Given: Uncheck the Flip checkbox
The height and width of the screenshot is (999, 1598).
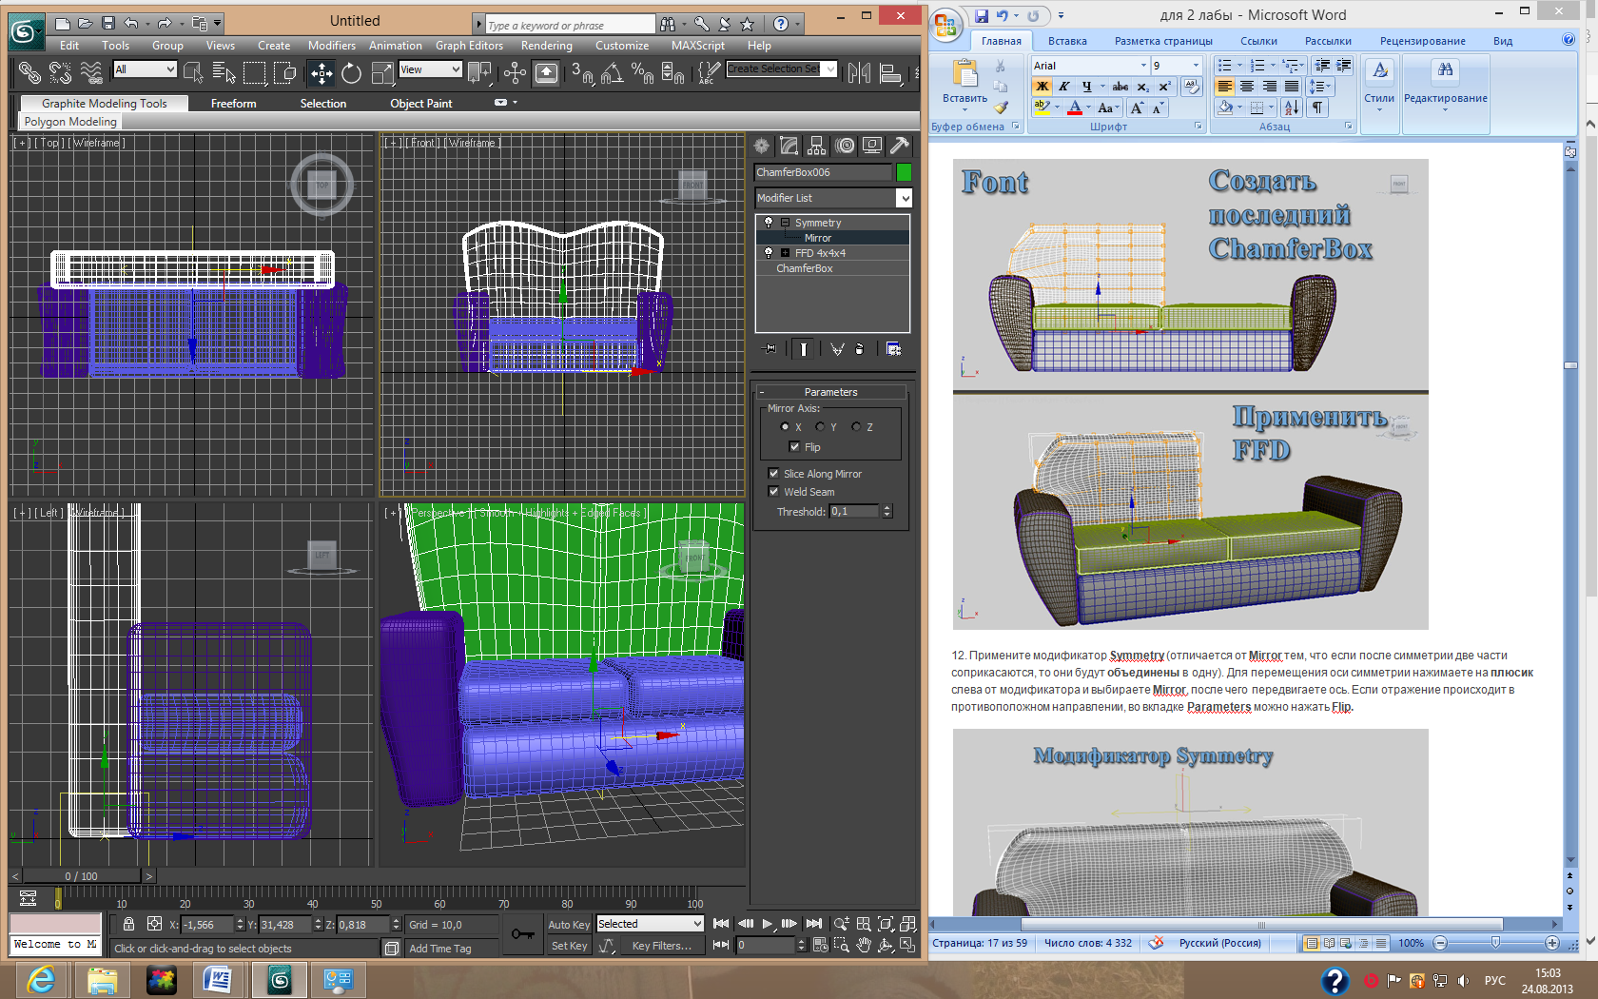Looking at the screenshot, I should pyautogui.click(x=795, y=447).
